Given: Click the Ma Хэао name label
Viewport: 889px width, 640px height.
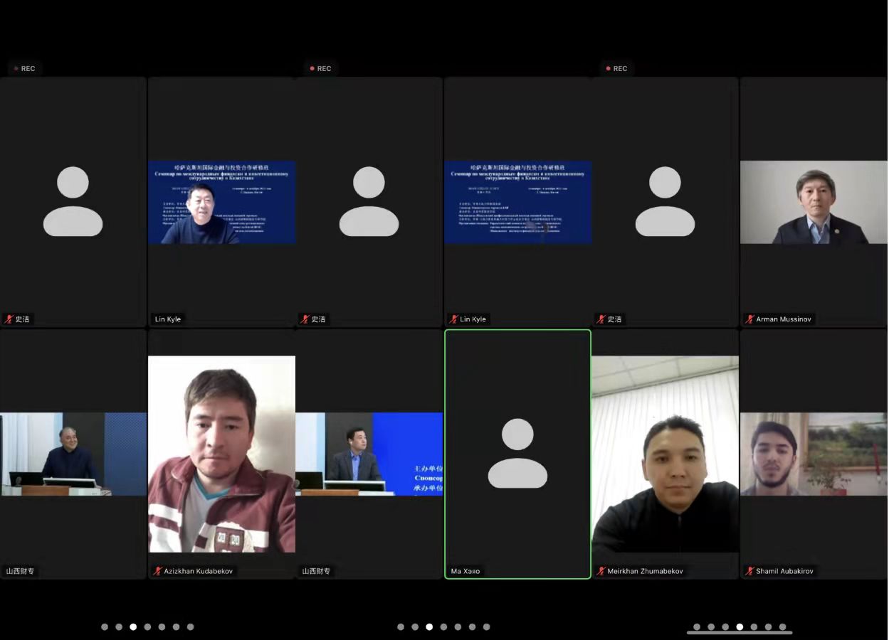Looking at the screenshot, I should coord(465,571).
